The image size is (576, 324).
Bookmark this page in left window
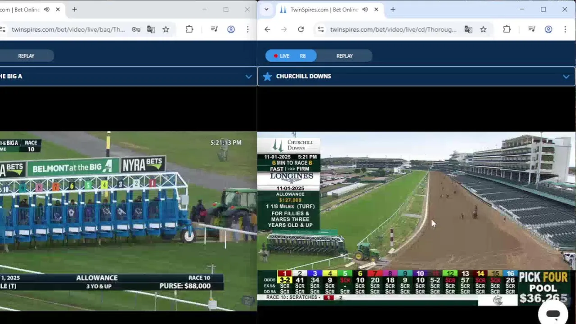pyautogui.click(x=166, y=29)
